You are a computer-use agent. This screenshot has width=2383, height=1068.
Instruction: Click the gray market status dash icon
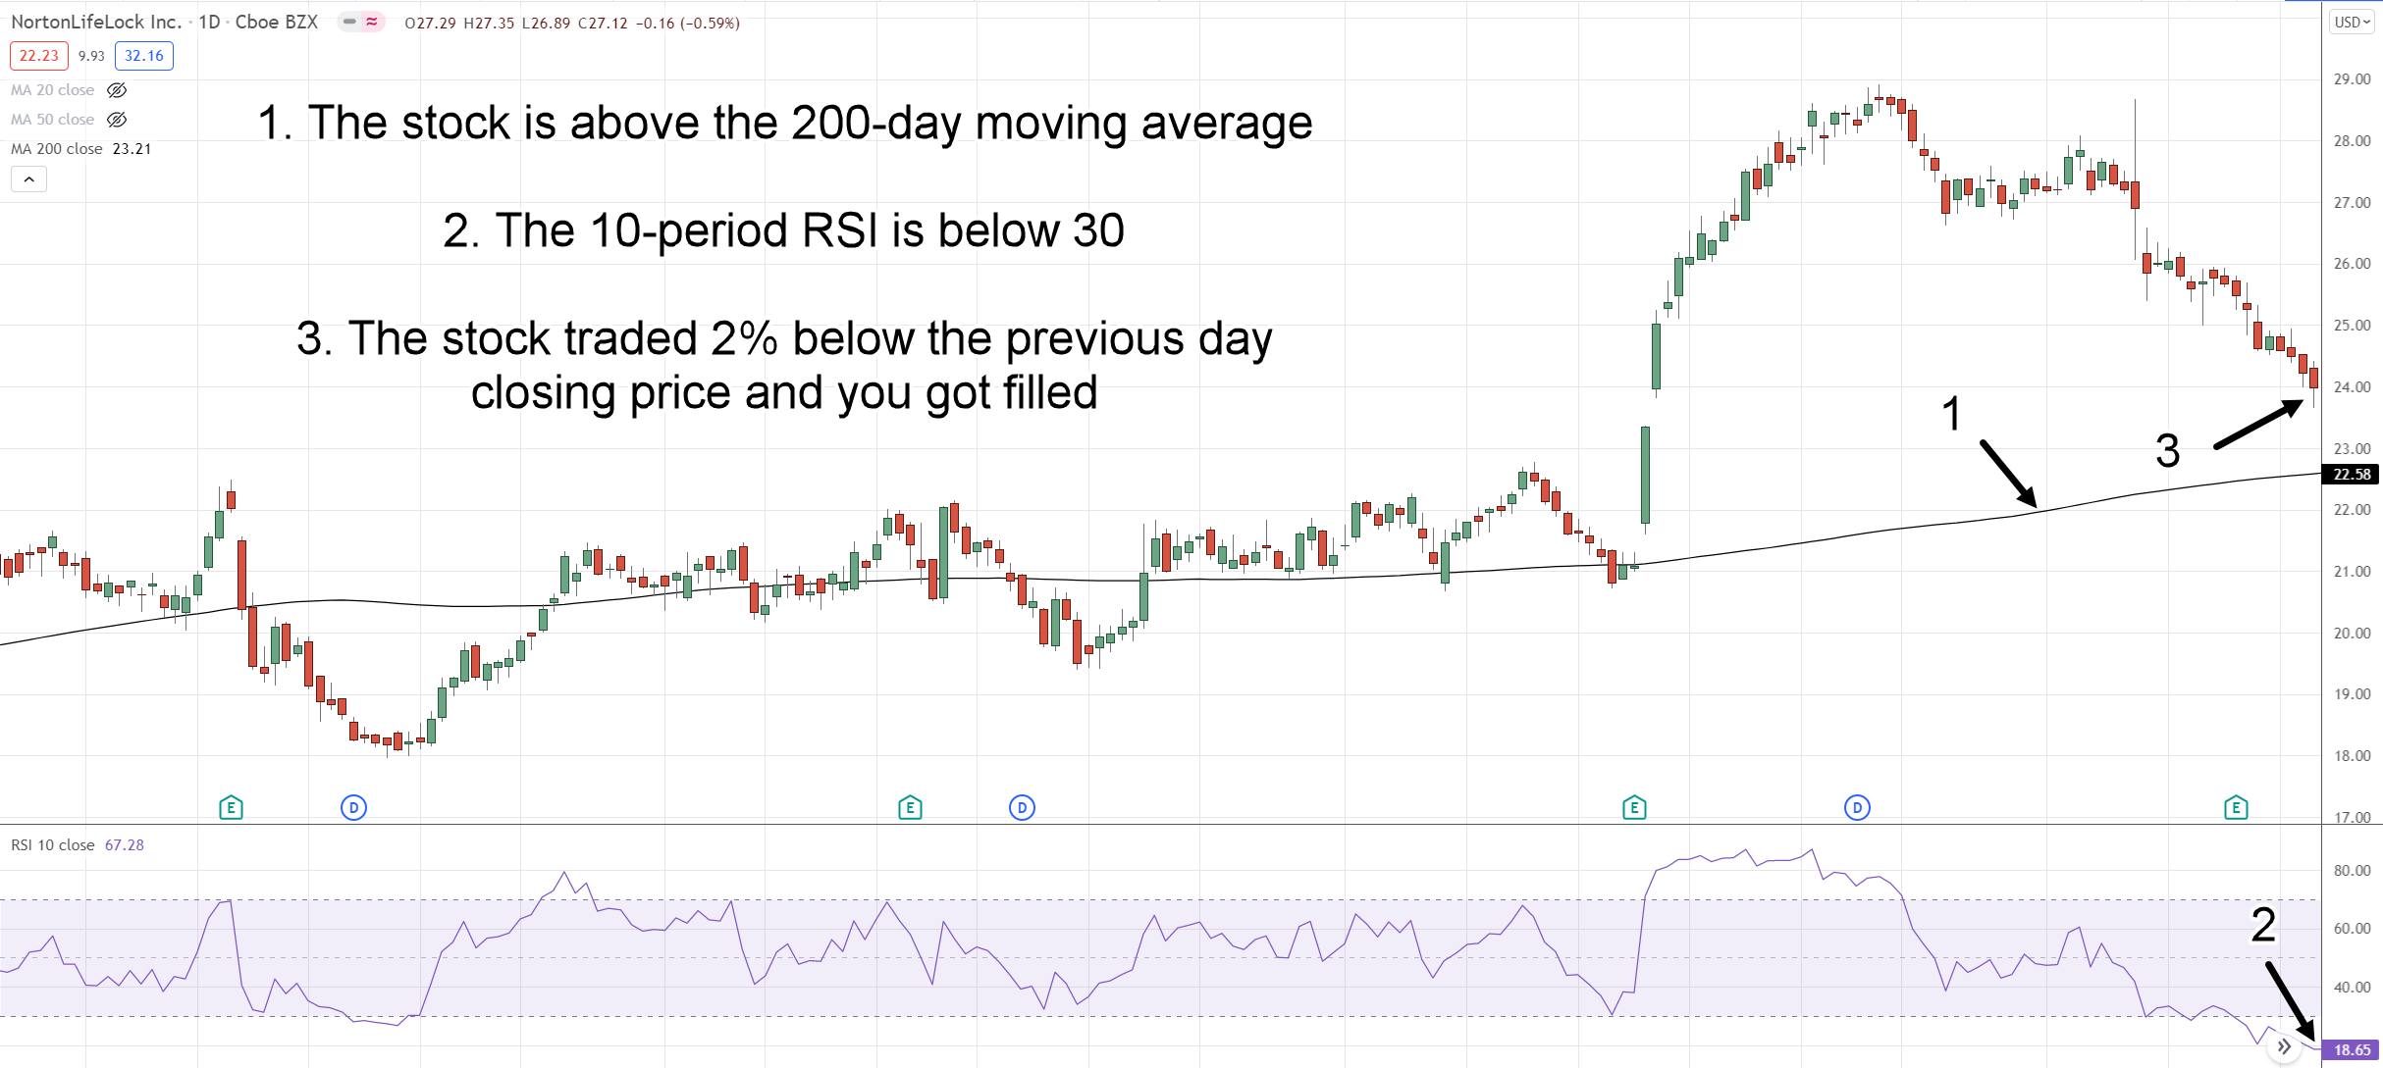pos(349,22)
